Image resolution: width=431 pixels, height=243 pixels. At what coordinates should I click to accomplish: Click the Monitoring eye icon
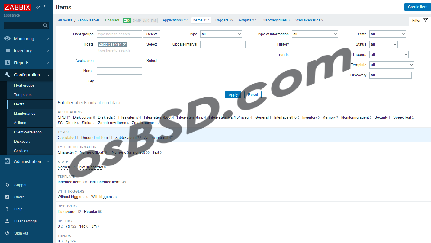pyautogui.click(x=7, y=39)
